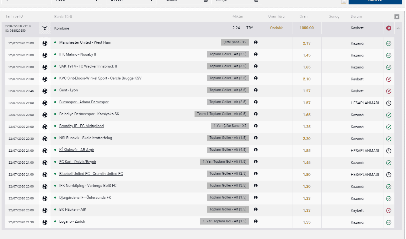
Task: Open the Bursaspor - Adana Demirspor link
Action: 84,102
